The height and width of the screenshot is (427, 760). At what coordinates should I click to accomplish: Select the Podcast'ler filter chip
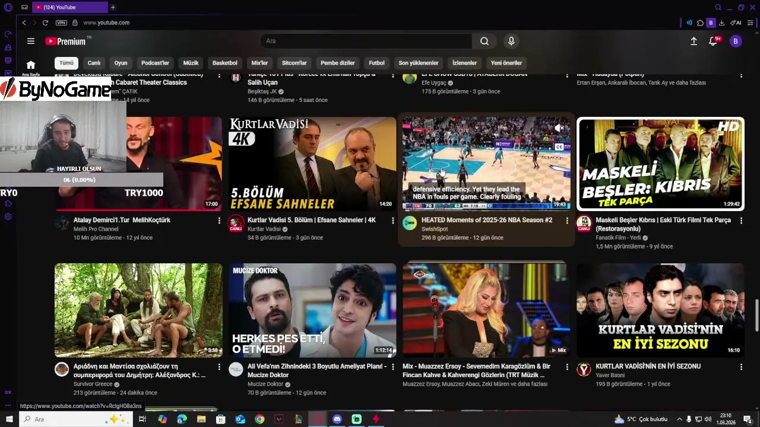156,63
